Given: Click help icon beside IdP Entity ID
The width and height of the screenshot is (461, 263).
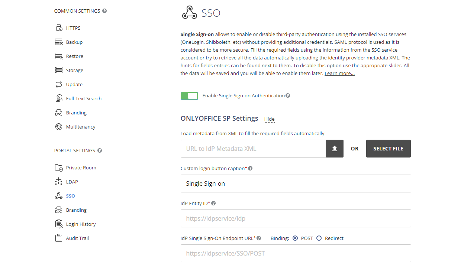Looking at the screenshot, I should [213, 203].
